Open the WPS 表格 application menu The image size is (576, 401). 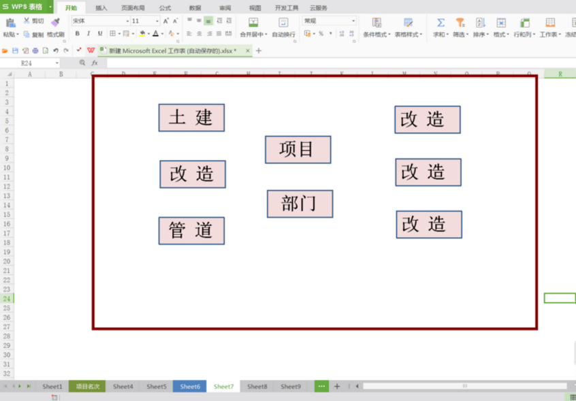[x=27, y=7]
